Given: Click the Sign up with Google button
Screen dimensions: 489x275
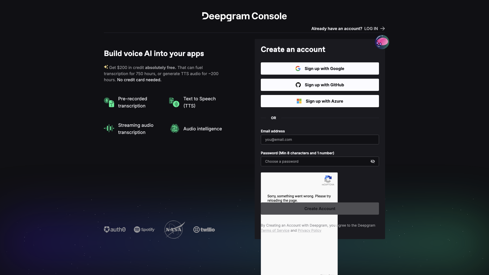Looking at the screenshot, I should point(320,68).
